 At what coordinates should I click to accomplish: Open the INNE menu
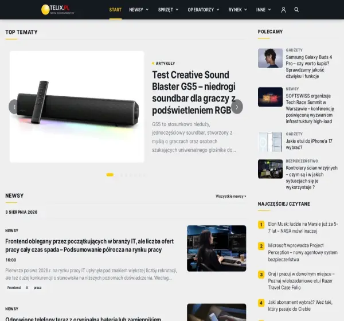[261, 10]
